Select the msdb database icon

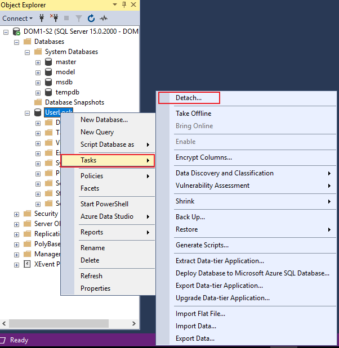tap(48, 82)
